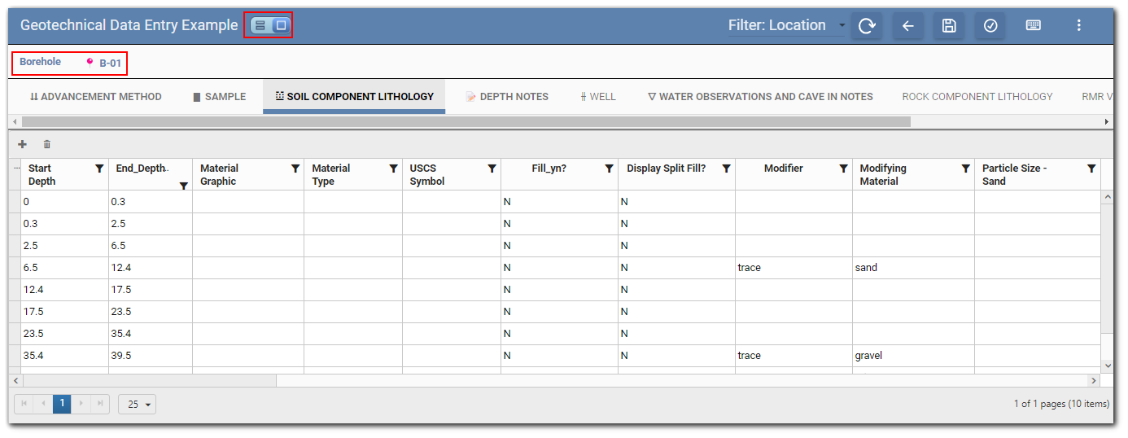Switch to the single-pane layout view toggle

(x=281, y=26)
